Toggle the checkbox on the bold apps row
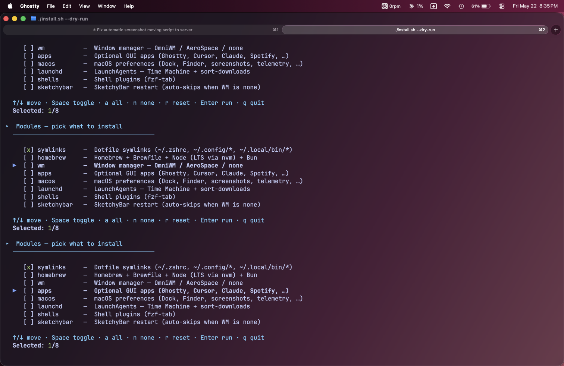 (29, 291)
